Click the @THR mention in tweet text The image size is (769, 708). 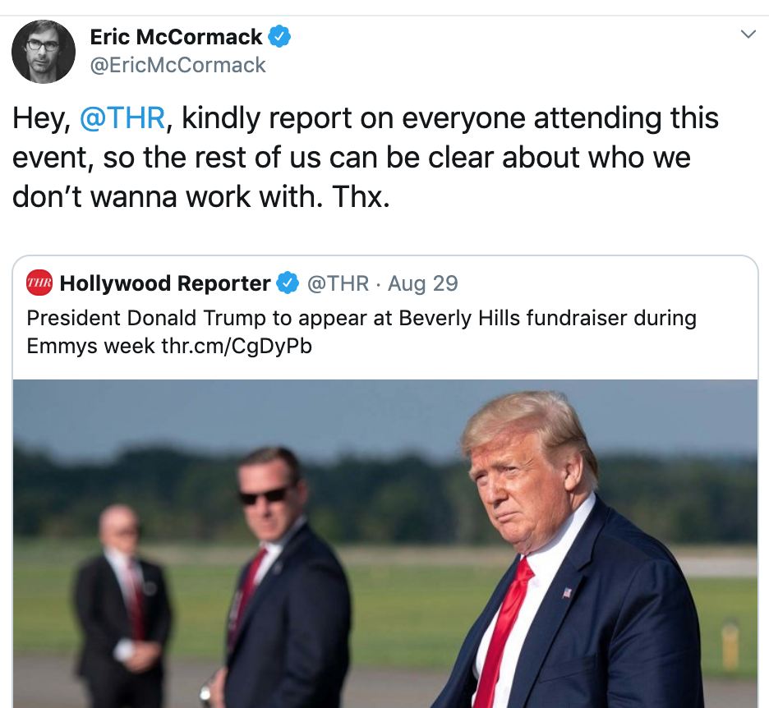tap(122, 117)
